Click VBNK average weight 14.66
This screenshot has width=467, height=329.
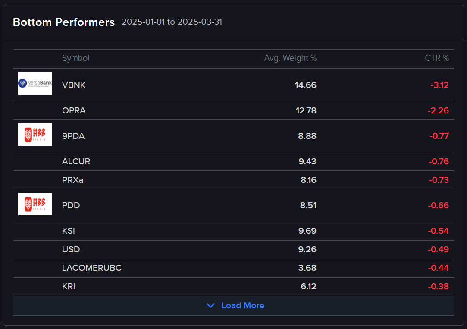coord(306,85)
